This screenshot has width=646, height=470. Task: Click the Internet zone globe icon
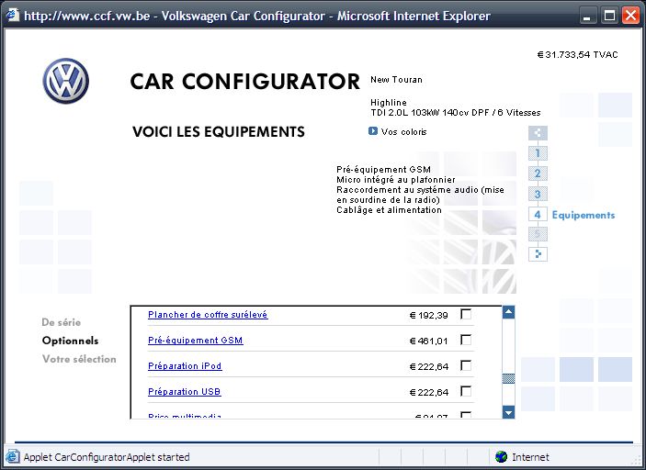501,457
